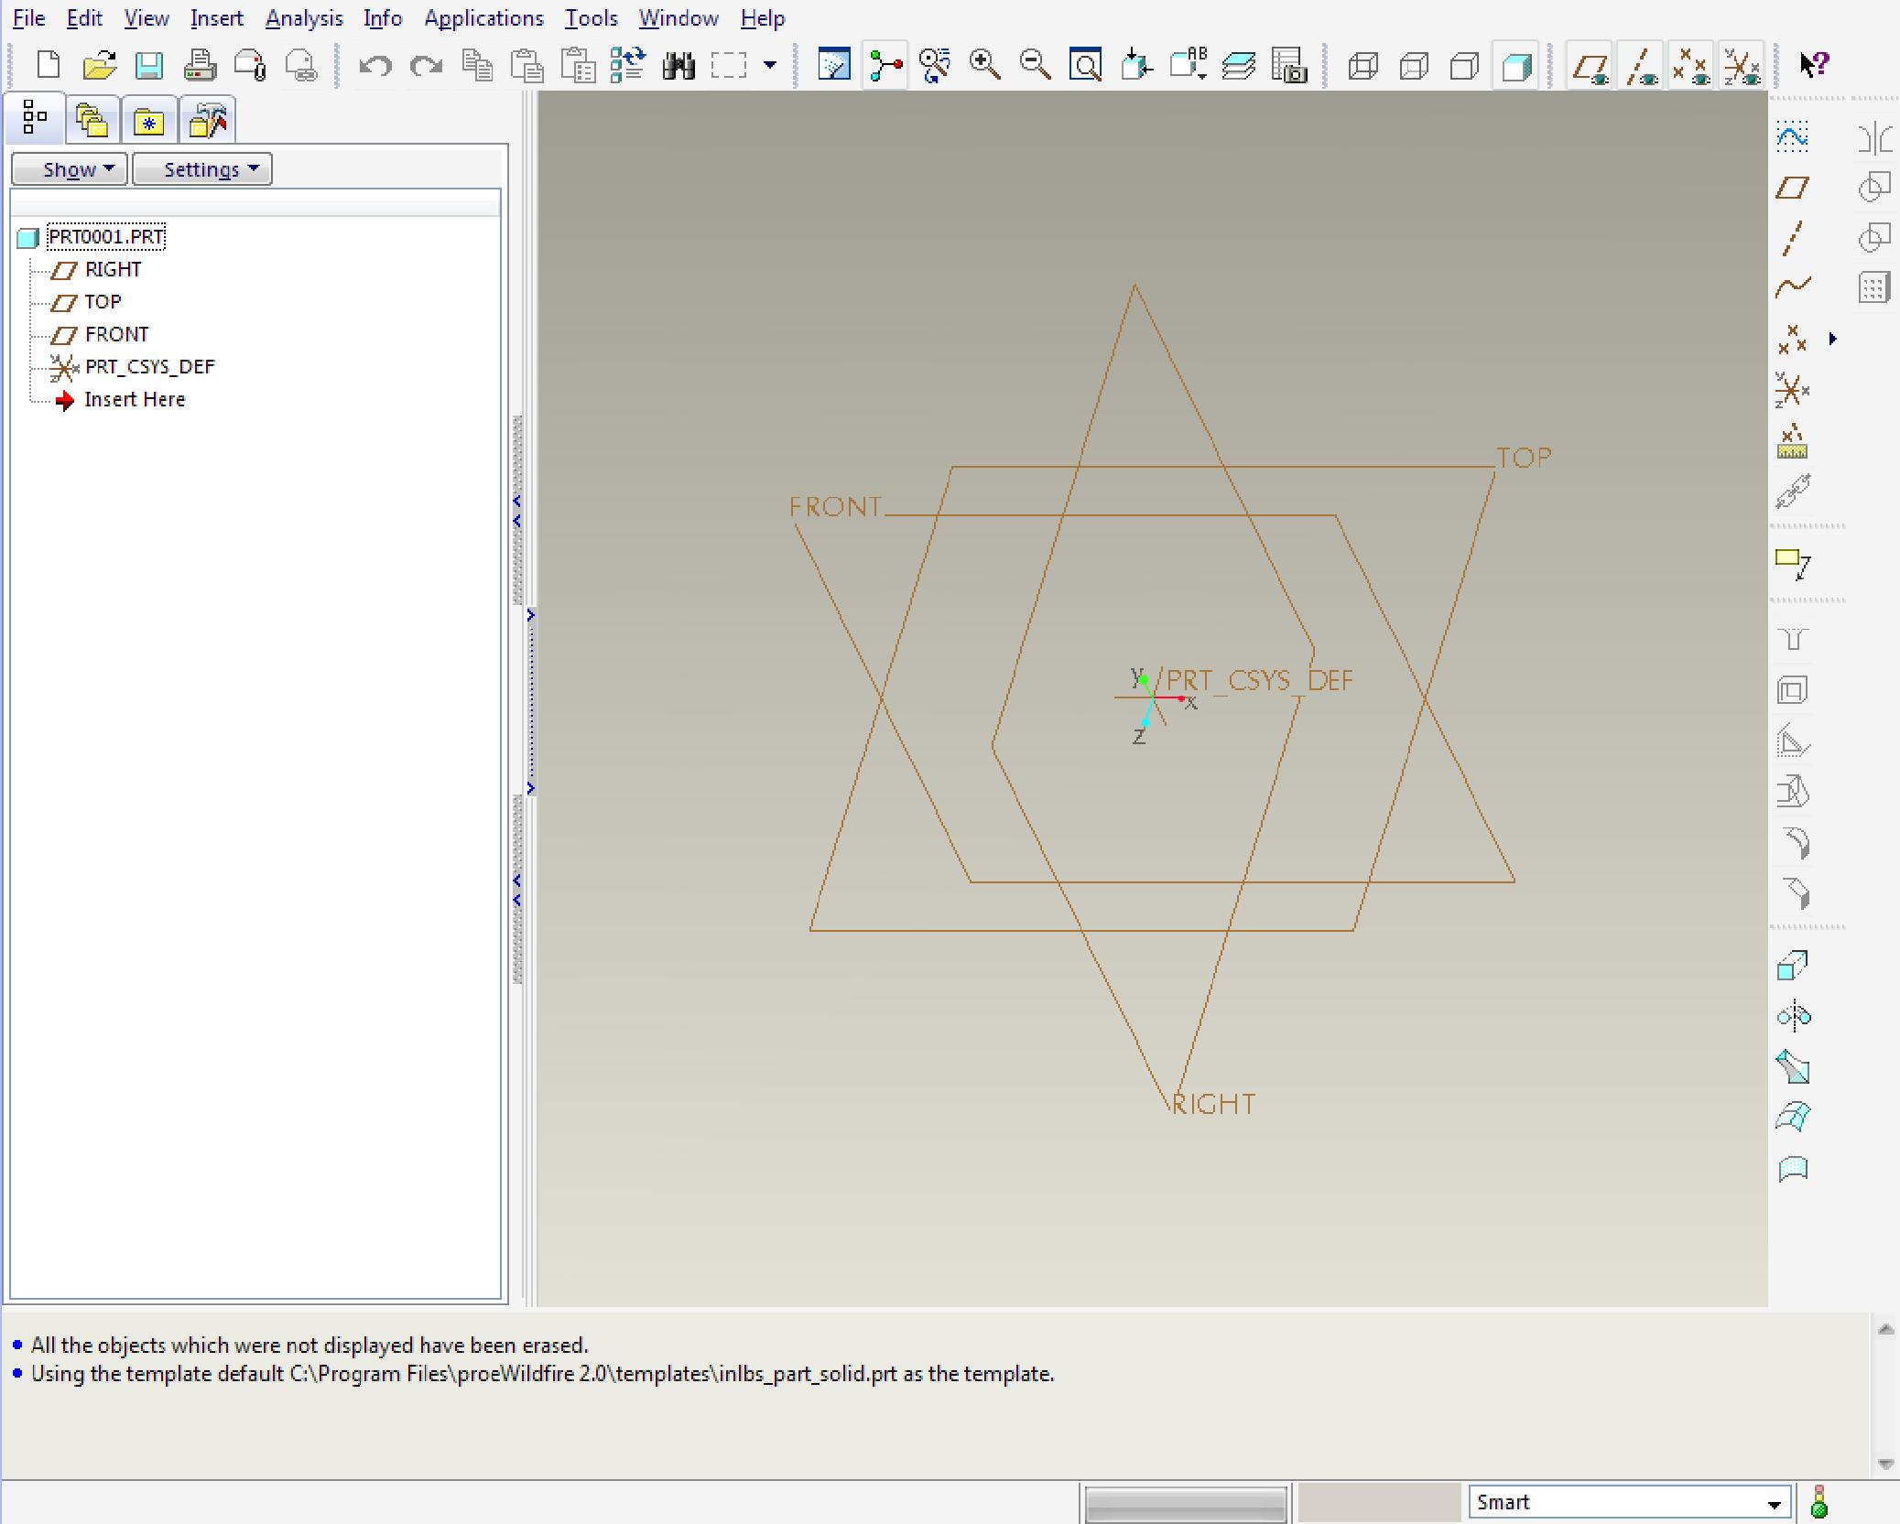Image resolution: width=1900 pixels, height=1524 pixels.
Task: Open the Applications menu
Action: (x=483, y=18)
